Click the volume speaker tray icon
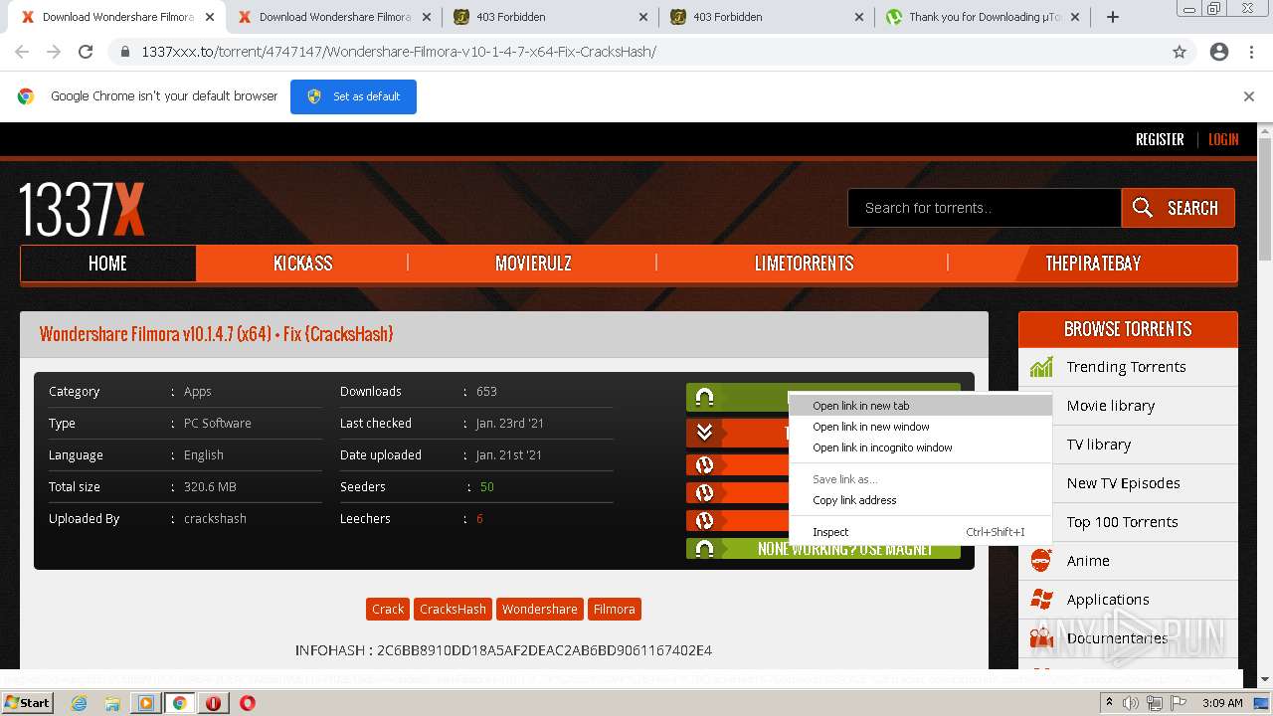Screen dimensions: 1273x716 [x=1131, y=703]
